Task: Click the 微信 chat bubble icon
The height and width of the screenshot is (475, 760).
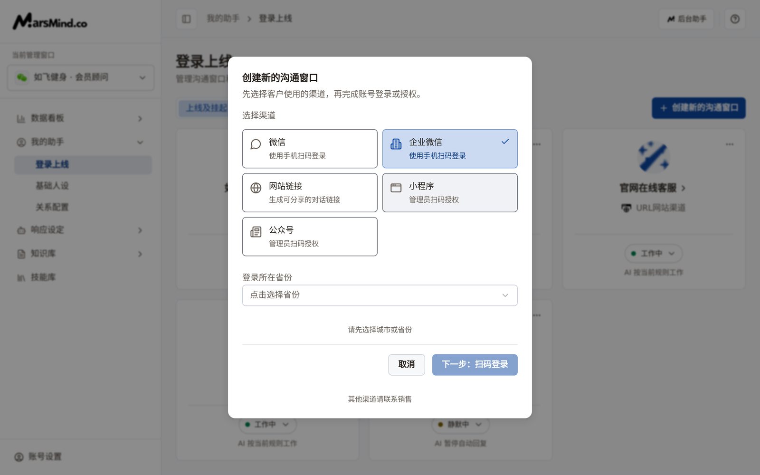Action: (256, 144)
